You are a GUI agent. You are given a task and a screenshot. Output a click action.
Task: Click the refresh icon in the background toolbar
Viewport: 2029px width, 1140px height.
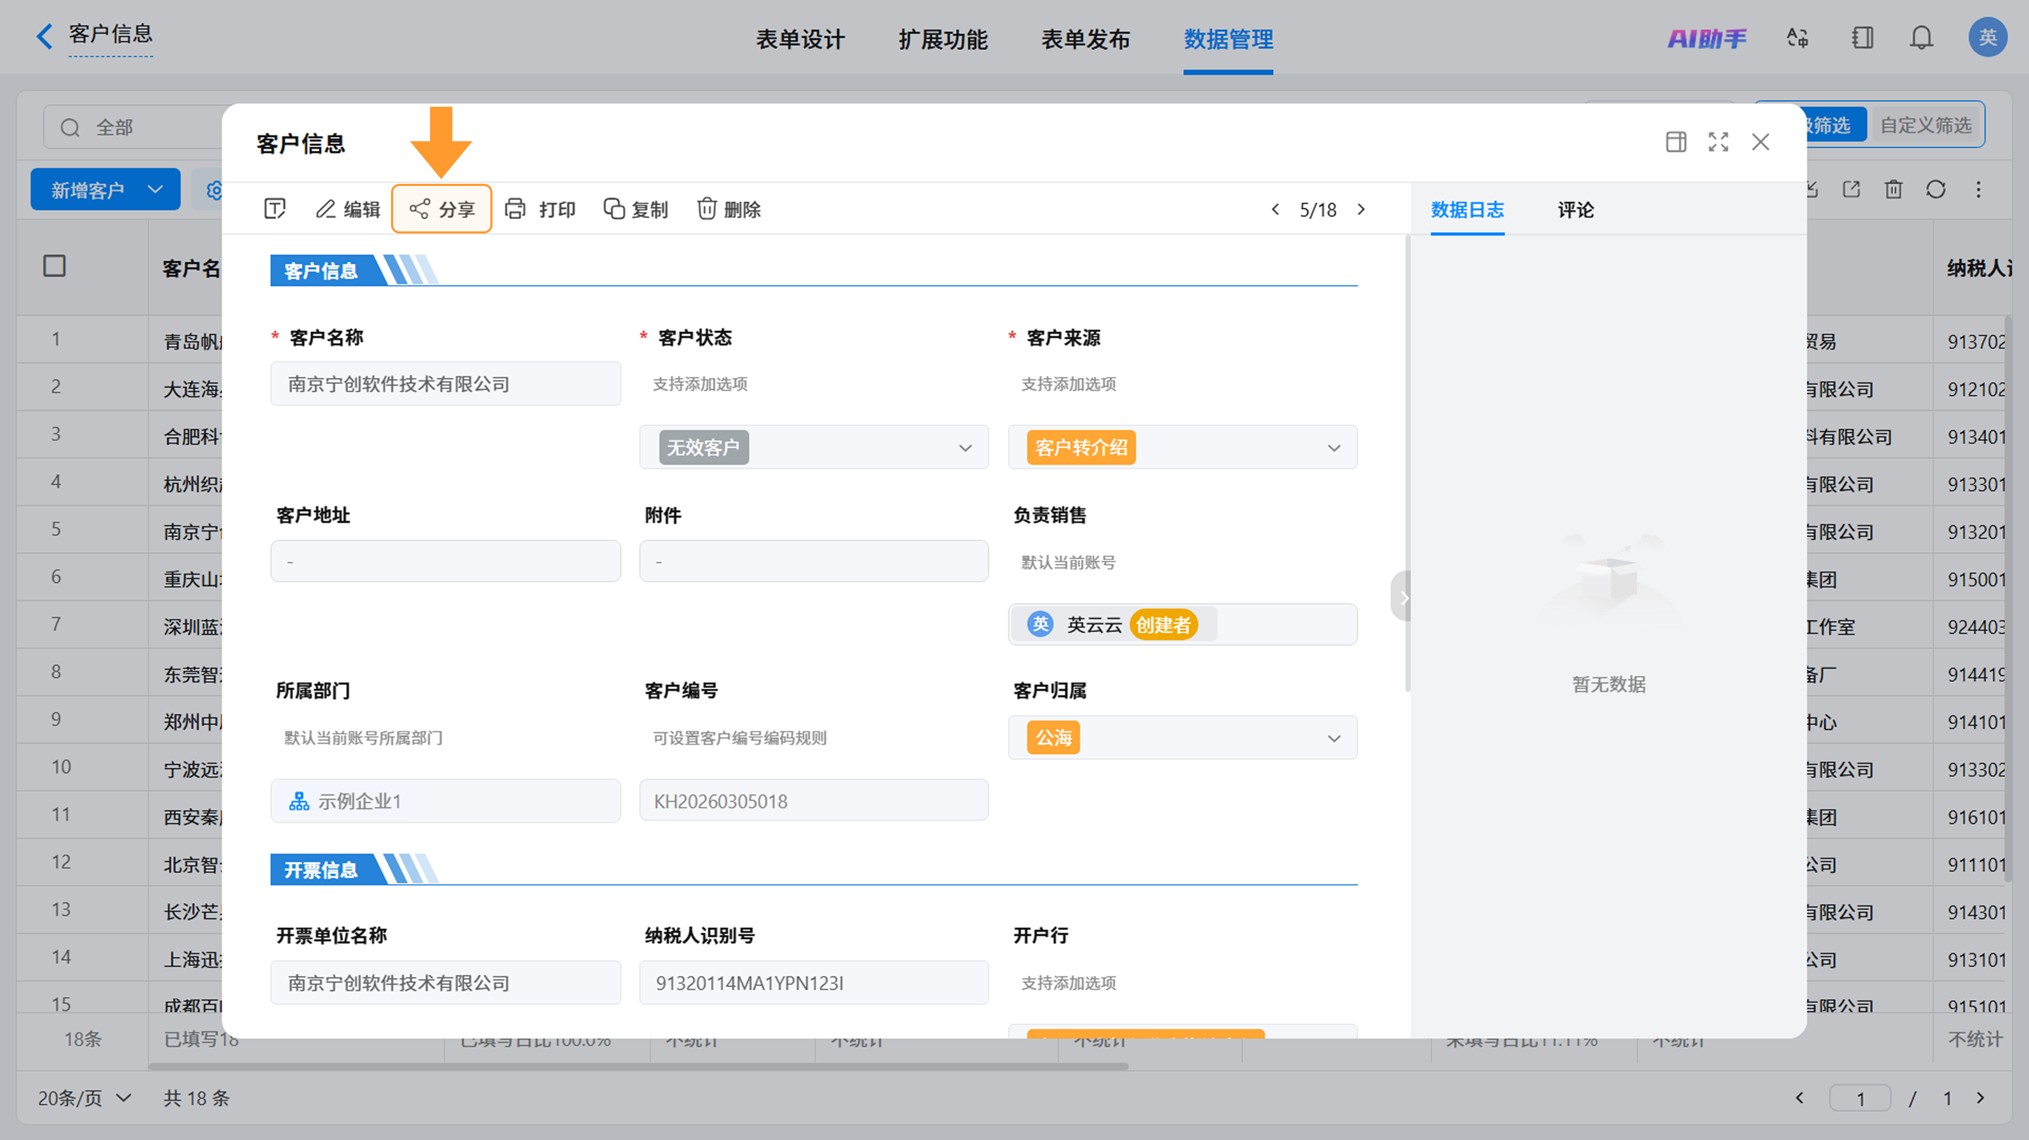click(x=1936, y=190)
